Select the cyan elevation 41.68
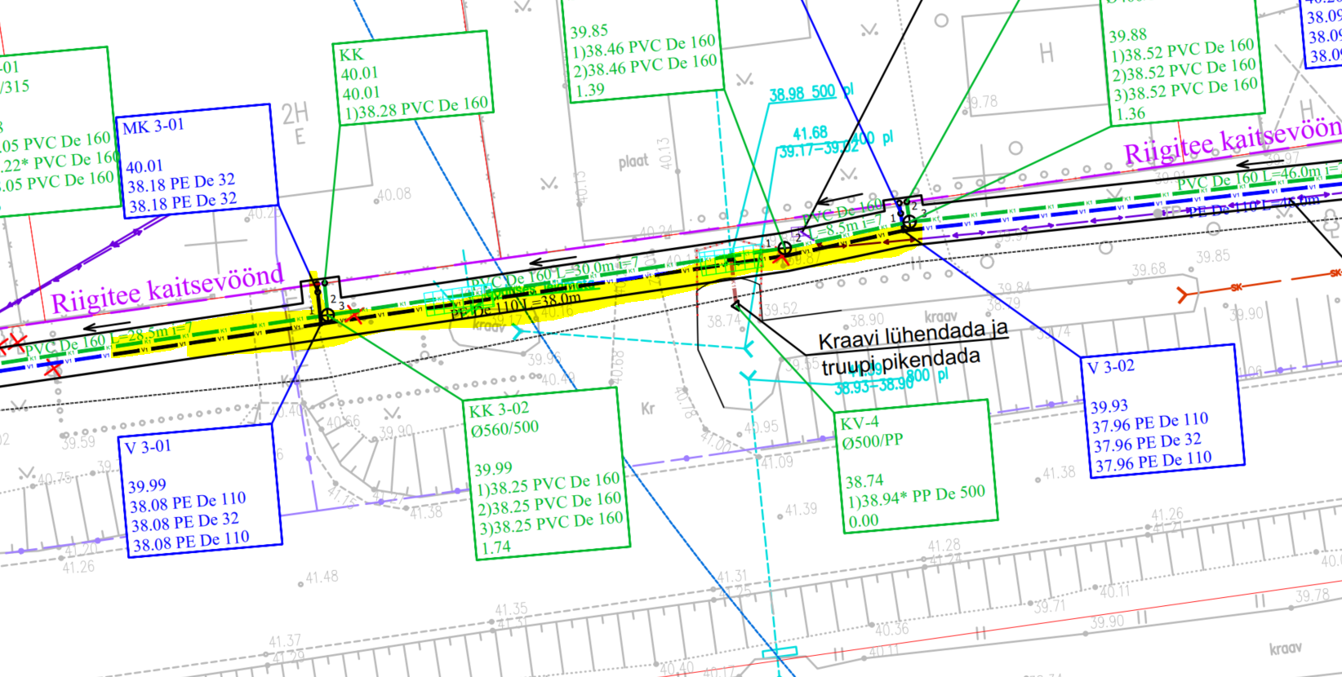 pyautogui.click(x=810, y=133)
